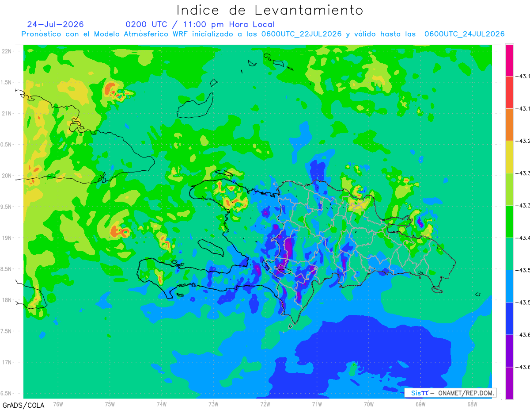Click the '21N' latitude label
This screenshot has width=530, height=410.
pos(7,113)
